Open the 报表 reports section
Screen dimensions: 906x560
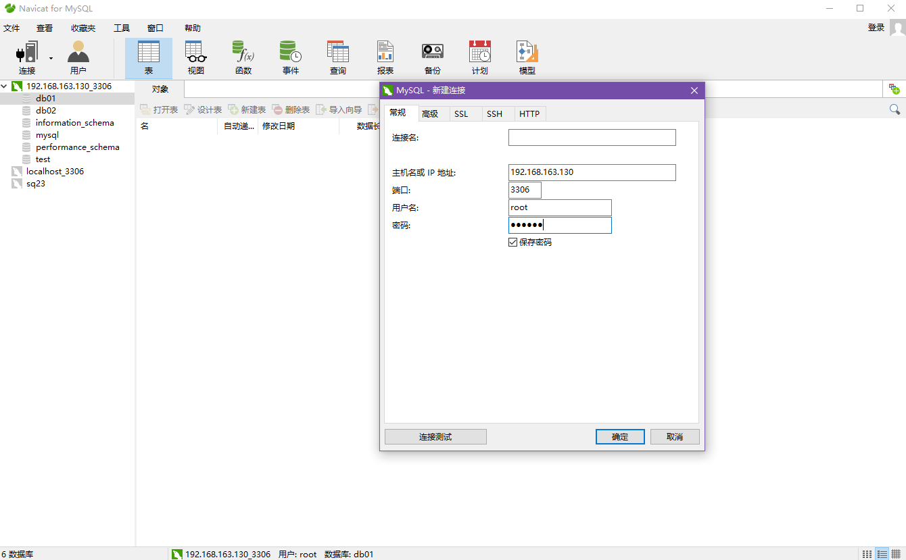(385, 58)
